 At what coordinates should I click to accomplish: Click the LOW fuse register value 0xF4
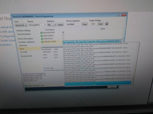[x=56, y=58]
